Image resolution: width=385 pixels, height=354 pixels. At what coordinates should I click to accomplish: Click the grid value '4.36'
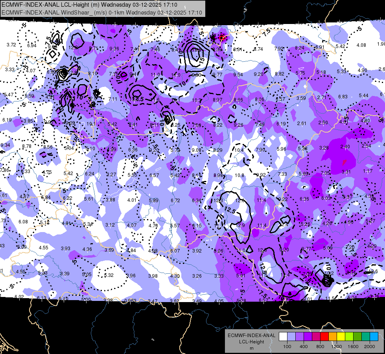click(87, 249)
